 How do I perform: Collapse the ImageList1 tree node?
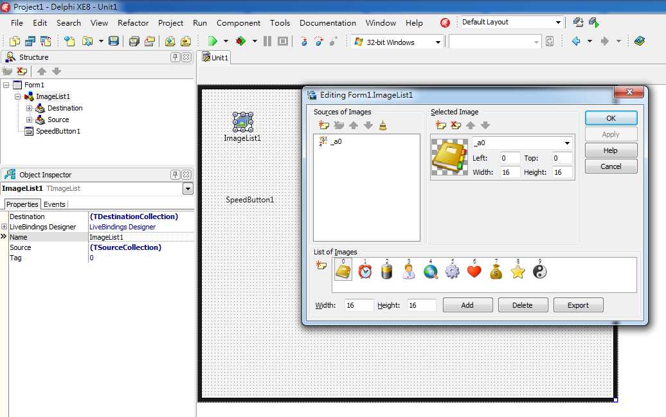[18, 96]
